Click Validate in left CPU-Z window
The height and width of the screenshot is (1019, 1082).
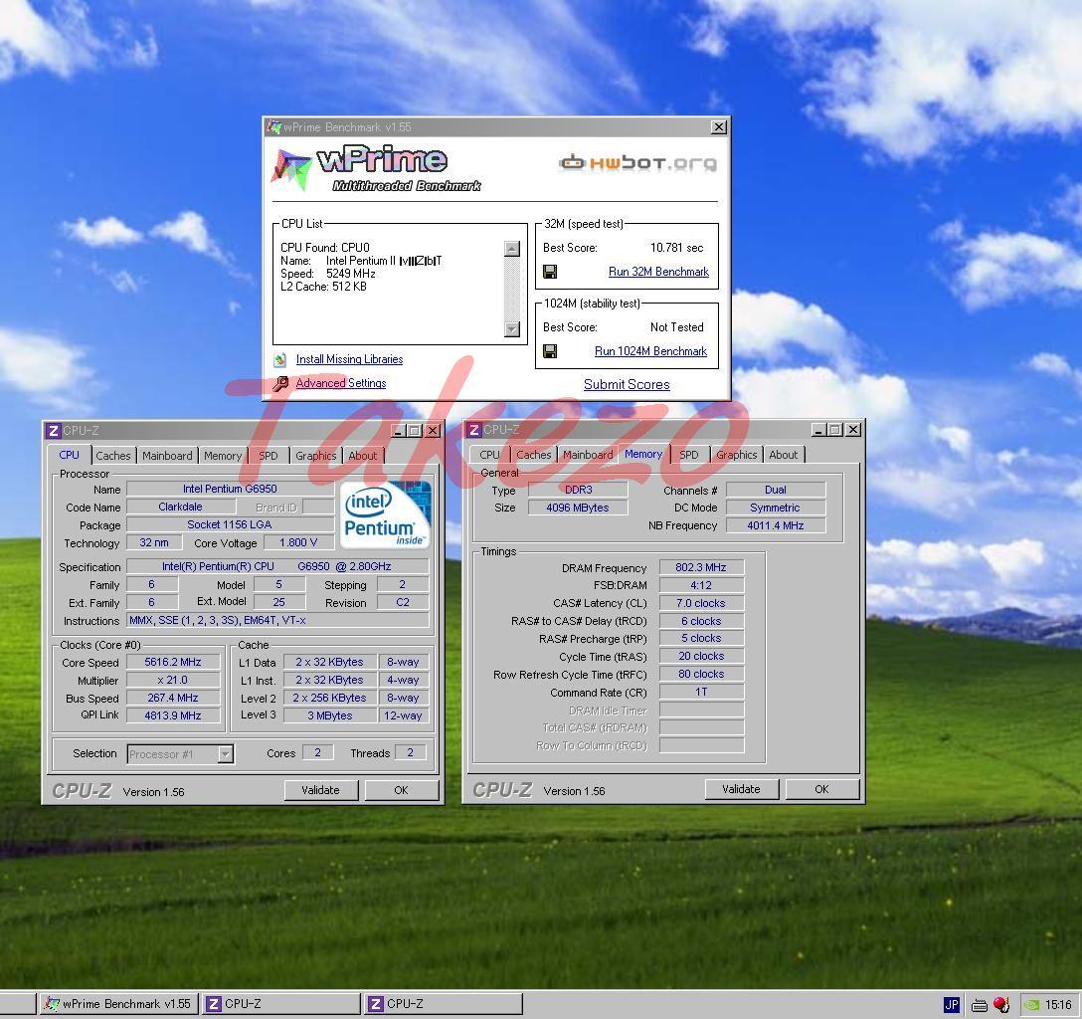321,790
